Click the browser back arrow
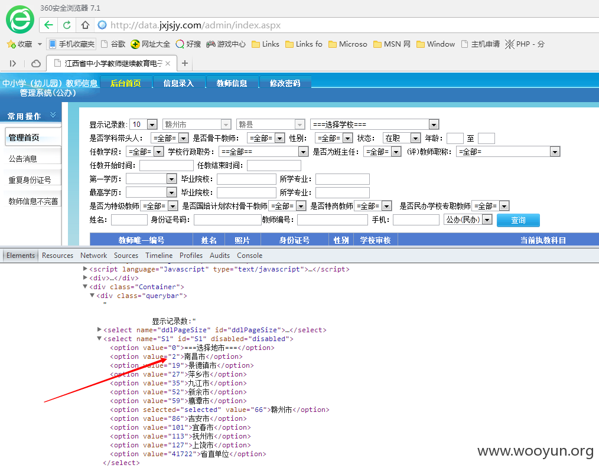 point(48,25)
